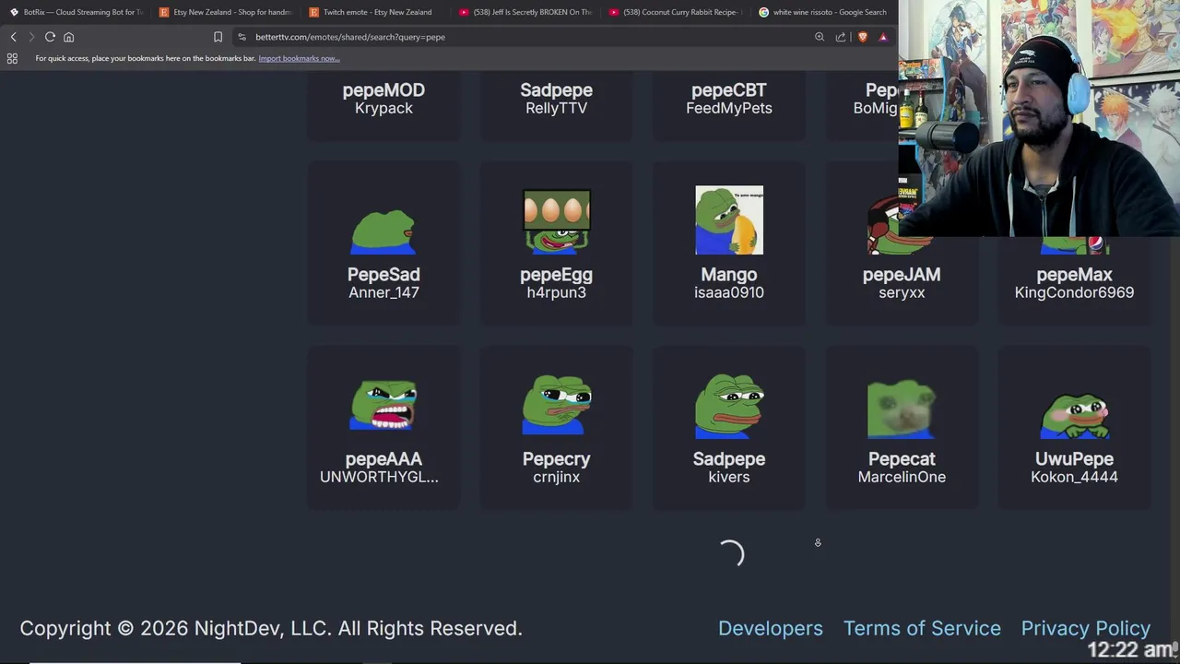Open the Developers footer link
1180x664 pixels.
[770, 628]
